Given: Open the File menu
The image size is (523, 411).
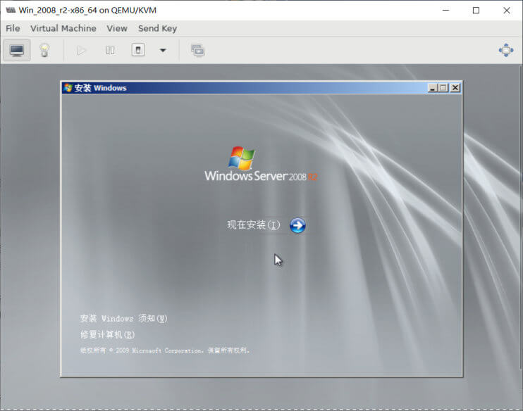Looking at the screenshot, I should click(x=13, y=29).
